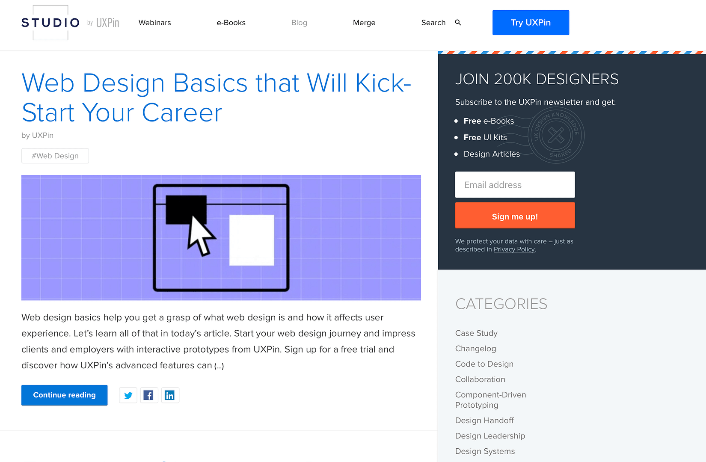The image size is (706, 462).
Task: Switch to the Blog section
Action: [x=299, y=23]
